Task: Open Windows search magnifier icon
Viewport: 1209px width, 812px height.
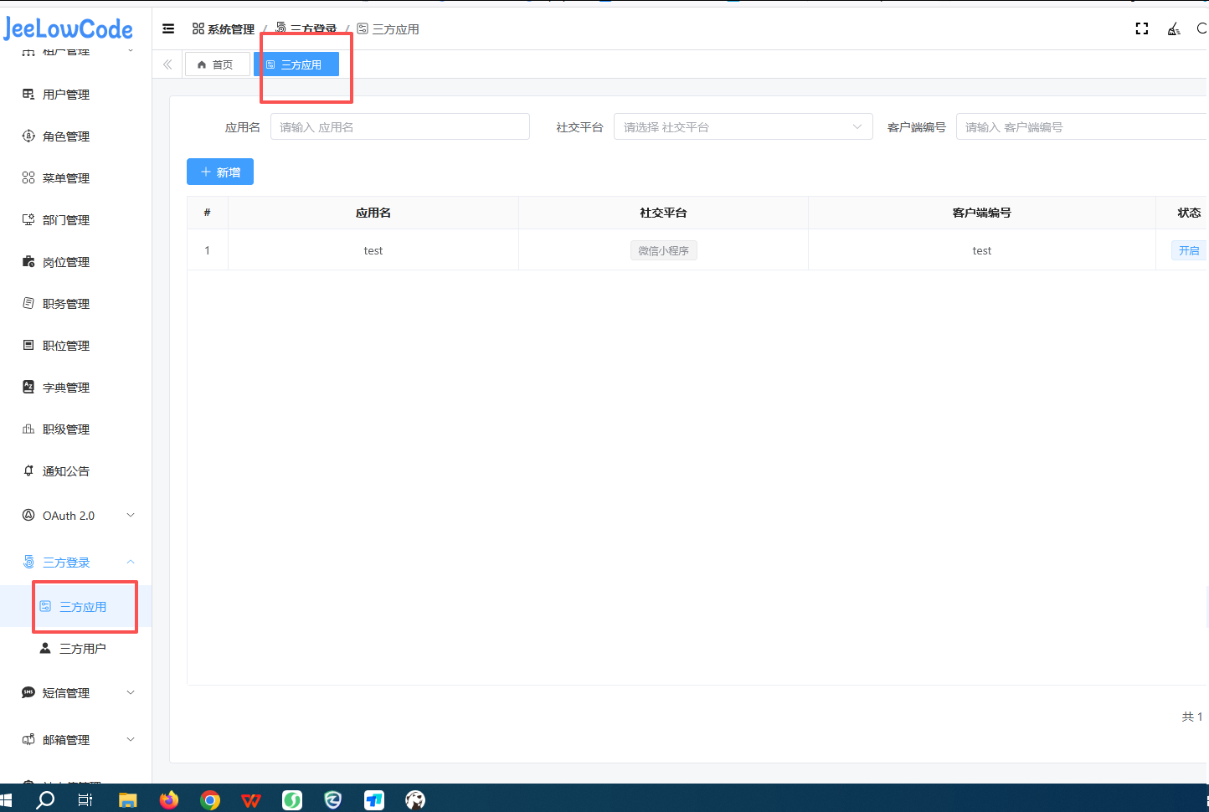Action: coord(45,799)
